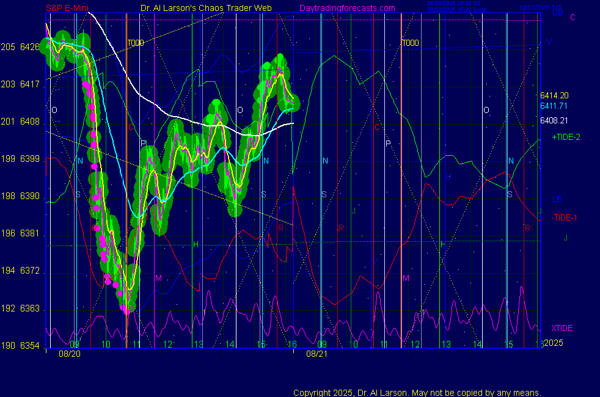Image resolution: width=600 pixels, height=397 pixels.
Task: Select the 08/20 date marker
Action: [68, 354]
